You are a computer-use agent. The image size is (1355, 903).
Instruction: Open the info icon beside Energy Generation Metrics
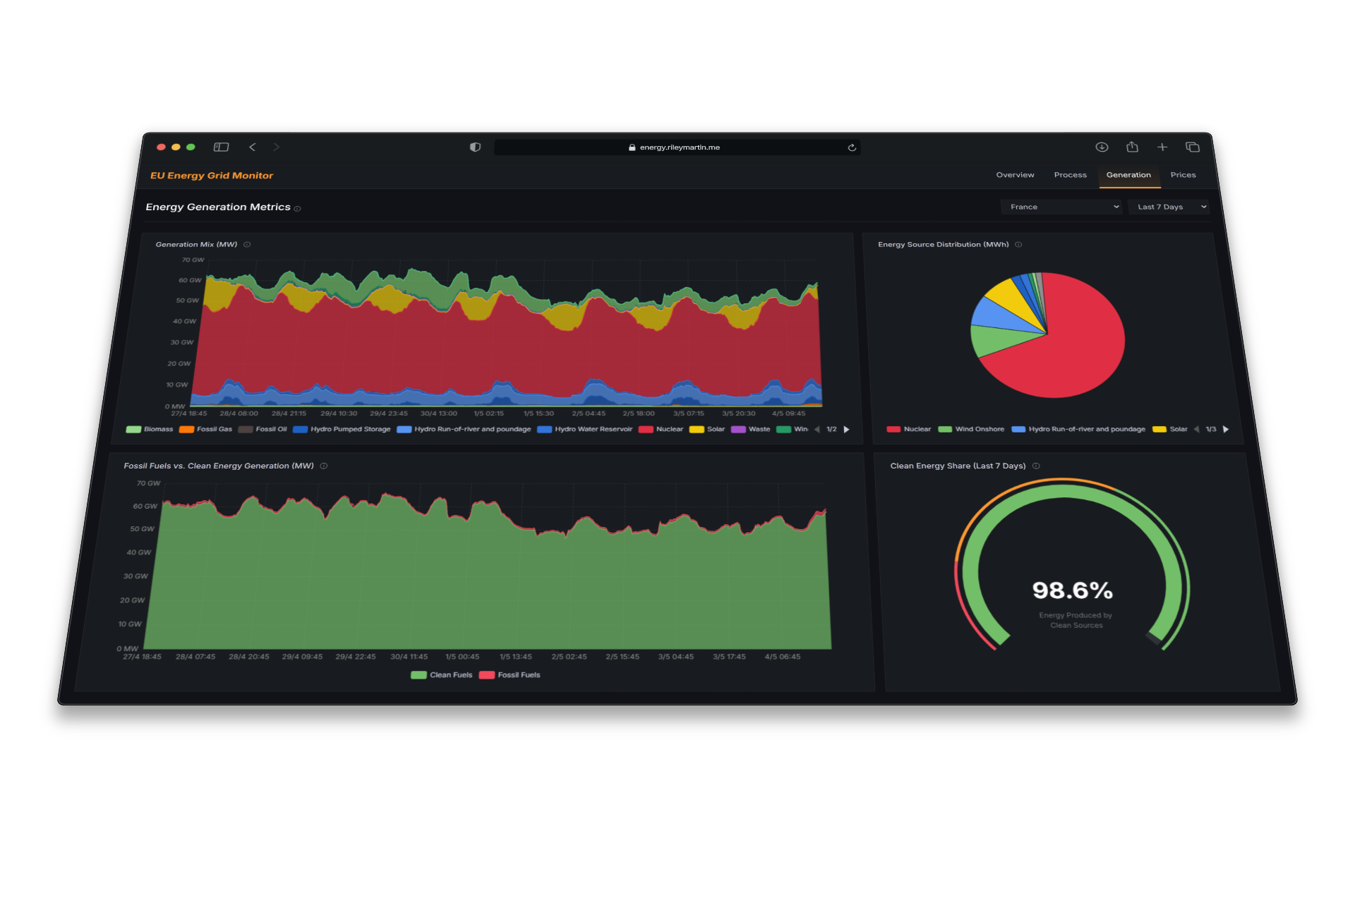click(298, 209)
